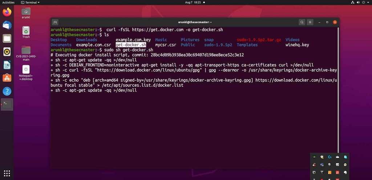The image size is (372, 180).
Task: Open LibreOffice Writer from the dock
Action: click(7, 65)
